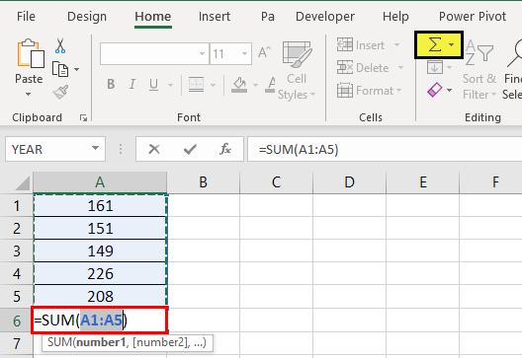
Task: Open the AutoSum dropdown arrow
Action: tap(452, 44)
